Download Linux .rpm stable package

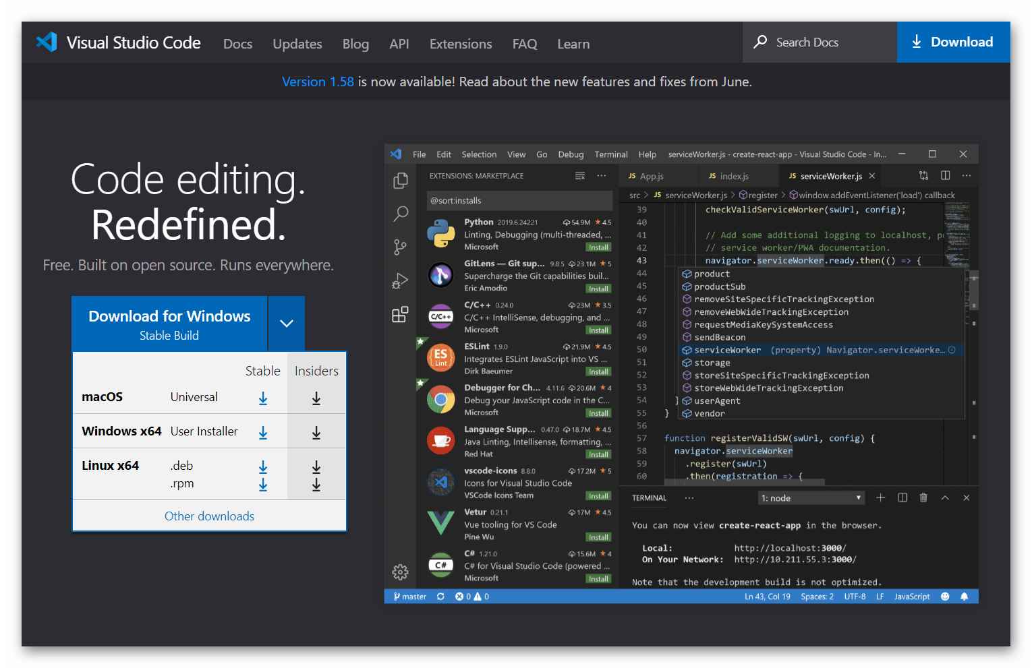click(263, 485)
